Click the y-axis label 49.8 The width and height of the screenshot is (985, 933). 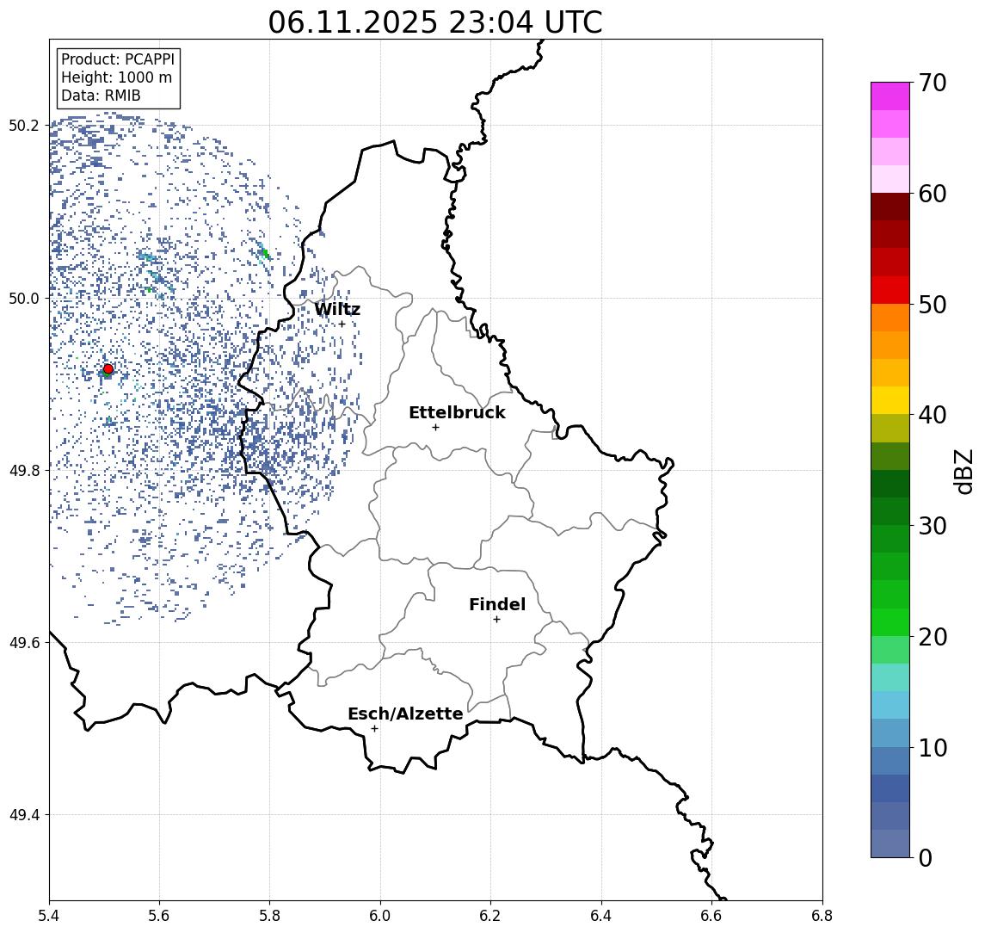24,470
